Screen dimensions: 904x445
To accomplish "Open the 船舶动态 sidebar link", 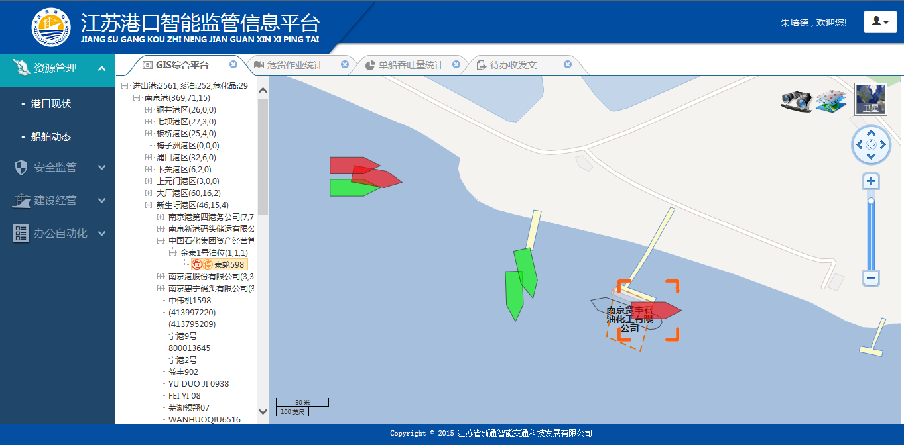I will pos(51,137).
